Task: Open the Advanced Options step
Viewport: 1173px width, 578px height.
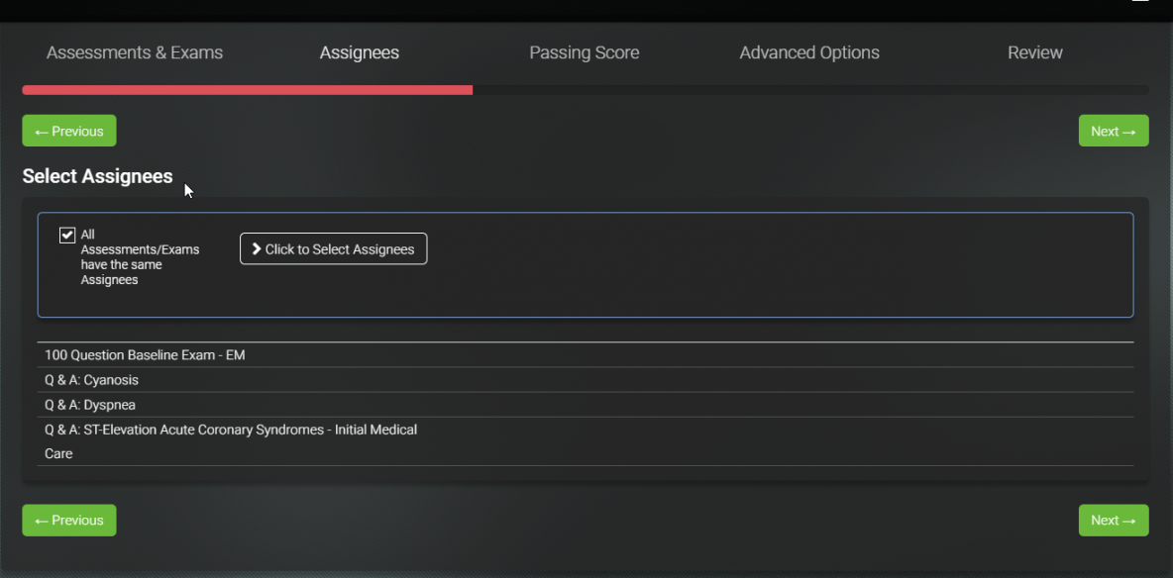Action: click(809, 53)
